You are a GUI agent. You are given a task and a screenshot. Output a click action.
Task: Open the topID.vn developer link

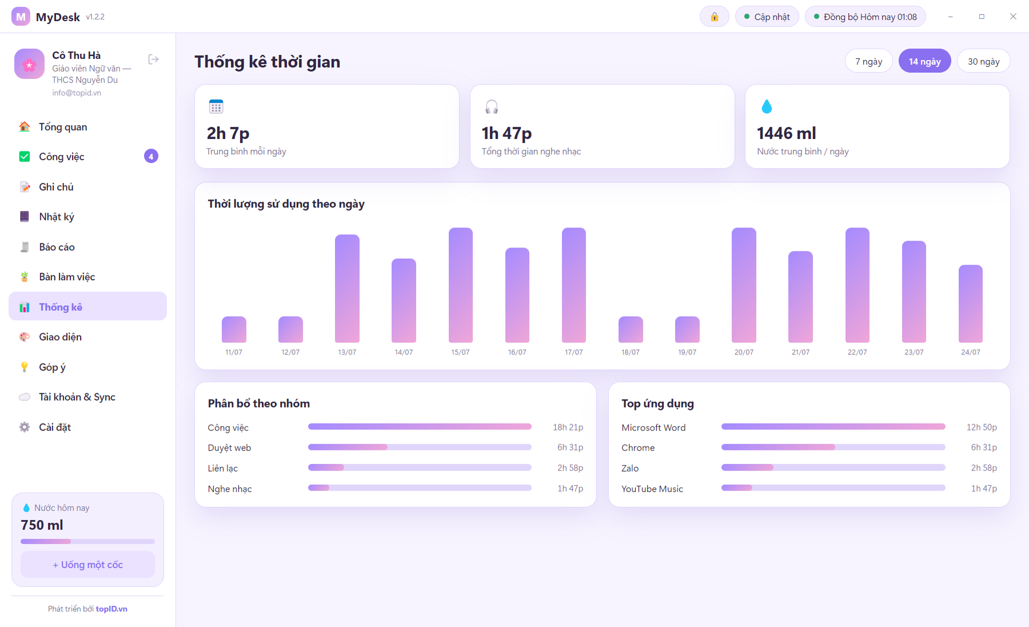coord(111,609)
